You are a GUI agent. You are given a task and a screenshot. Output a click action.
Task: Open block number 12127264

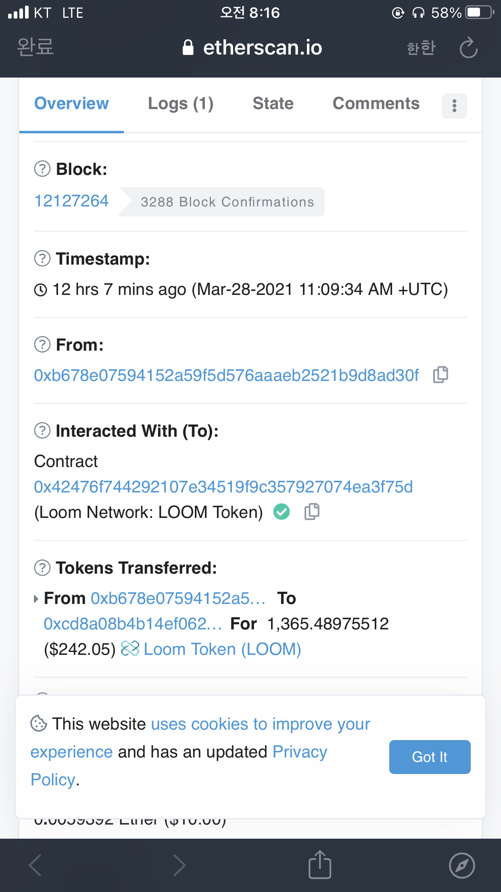pyautogui.click(x=71, y=201)
